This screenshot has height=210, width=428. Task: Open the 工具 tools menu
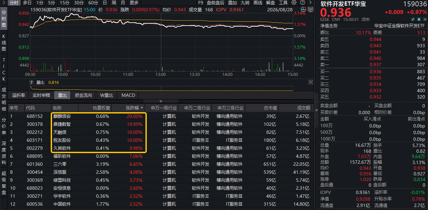[283, 3]
